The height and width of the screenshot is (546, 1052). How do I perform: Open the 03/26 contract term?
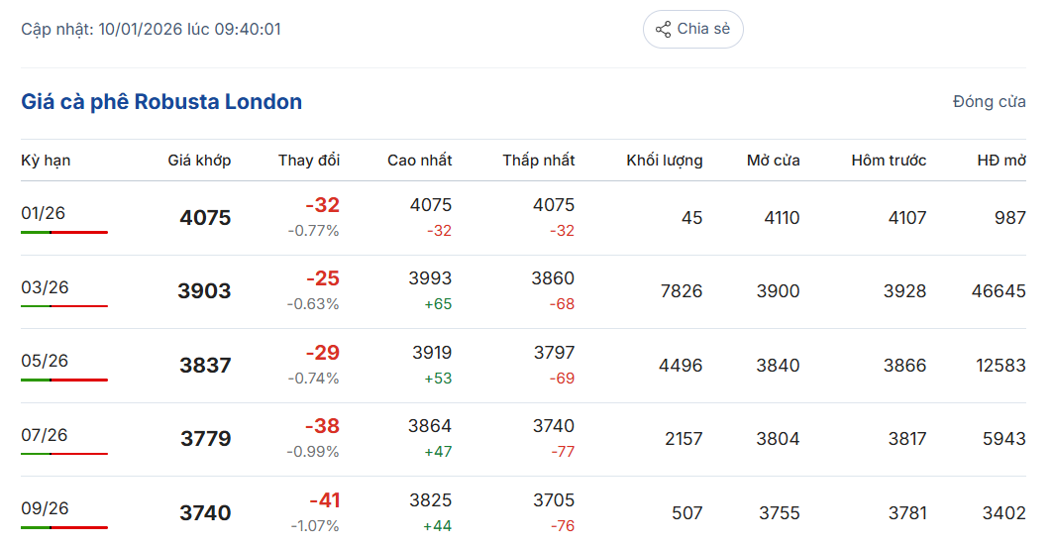45,287
